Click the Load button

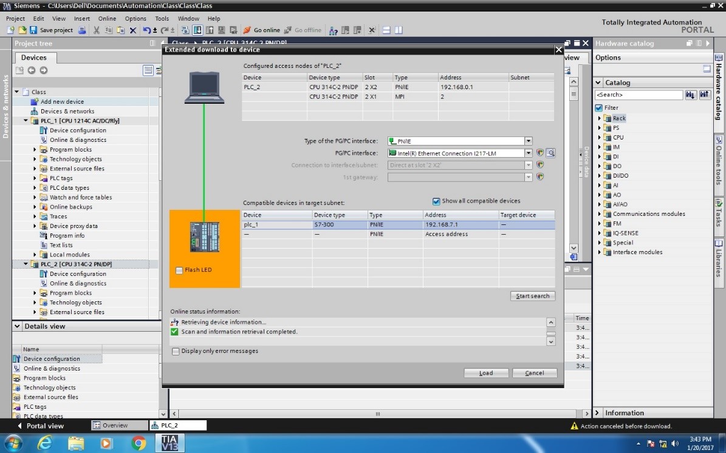tap(486, 373)
